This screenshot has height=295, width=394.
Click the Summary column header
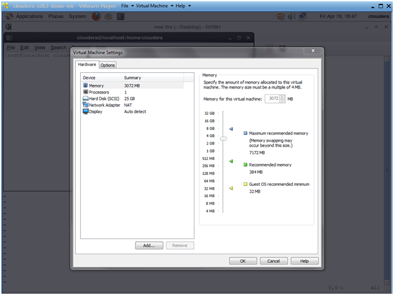(x=153, y=78)
